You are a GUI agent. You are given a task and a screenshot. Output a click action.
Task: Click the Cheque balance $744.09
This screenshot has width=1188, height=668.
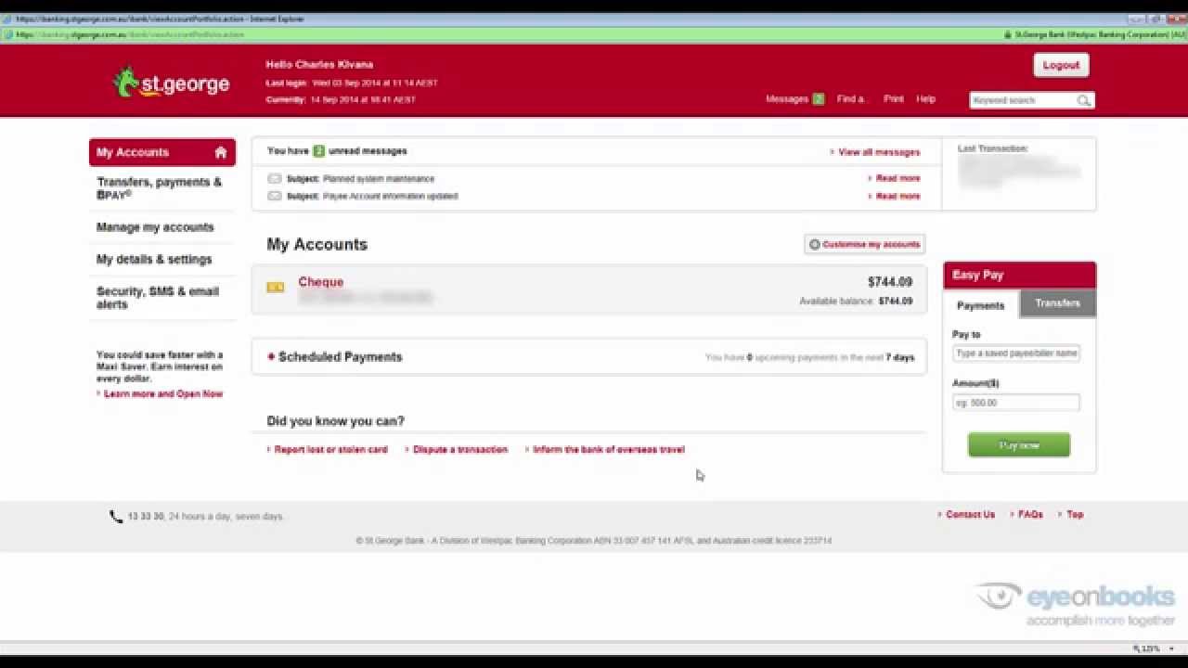coord(890,282)
